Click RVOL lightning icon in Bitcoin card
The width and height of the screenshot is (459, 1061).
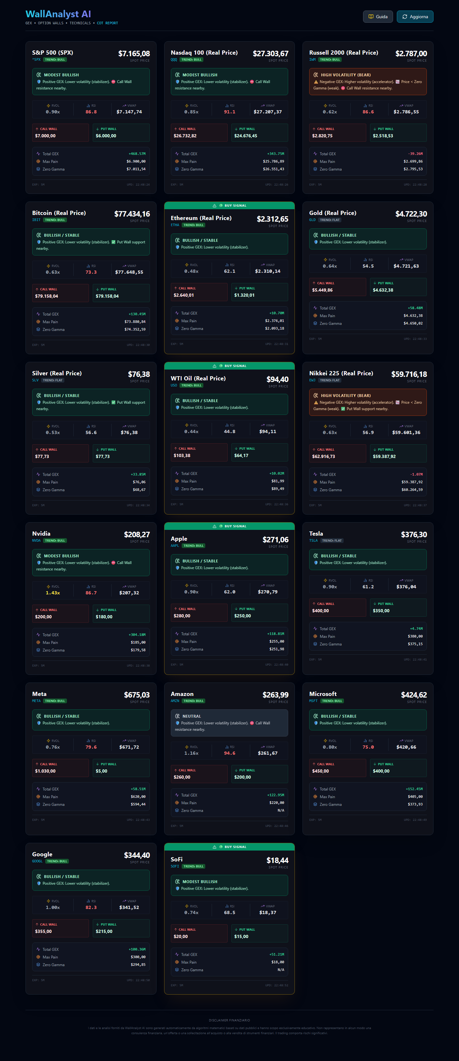pos(48,266)
